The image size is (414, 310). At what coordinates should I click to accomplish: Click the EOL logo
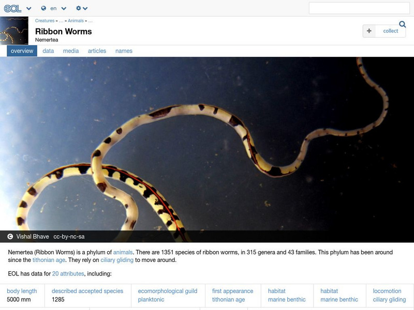click(13, 8)
